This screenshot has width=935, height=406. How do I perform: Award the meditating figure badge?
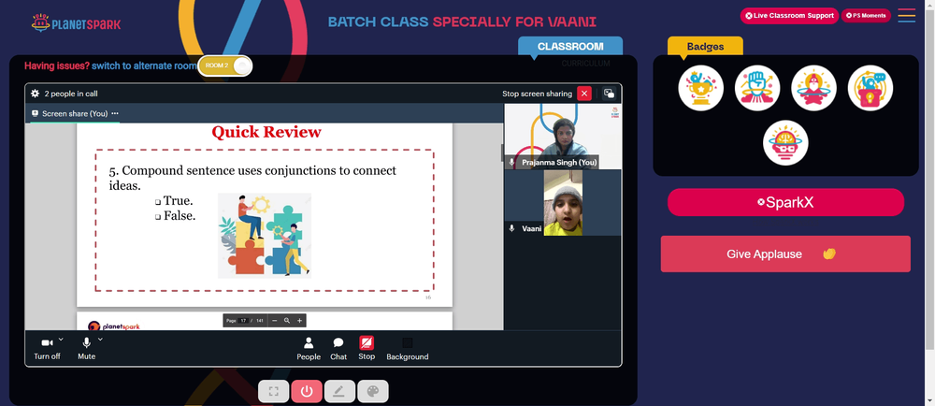pyautogui.click(x=814, y=88)
